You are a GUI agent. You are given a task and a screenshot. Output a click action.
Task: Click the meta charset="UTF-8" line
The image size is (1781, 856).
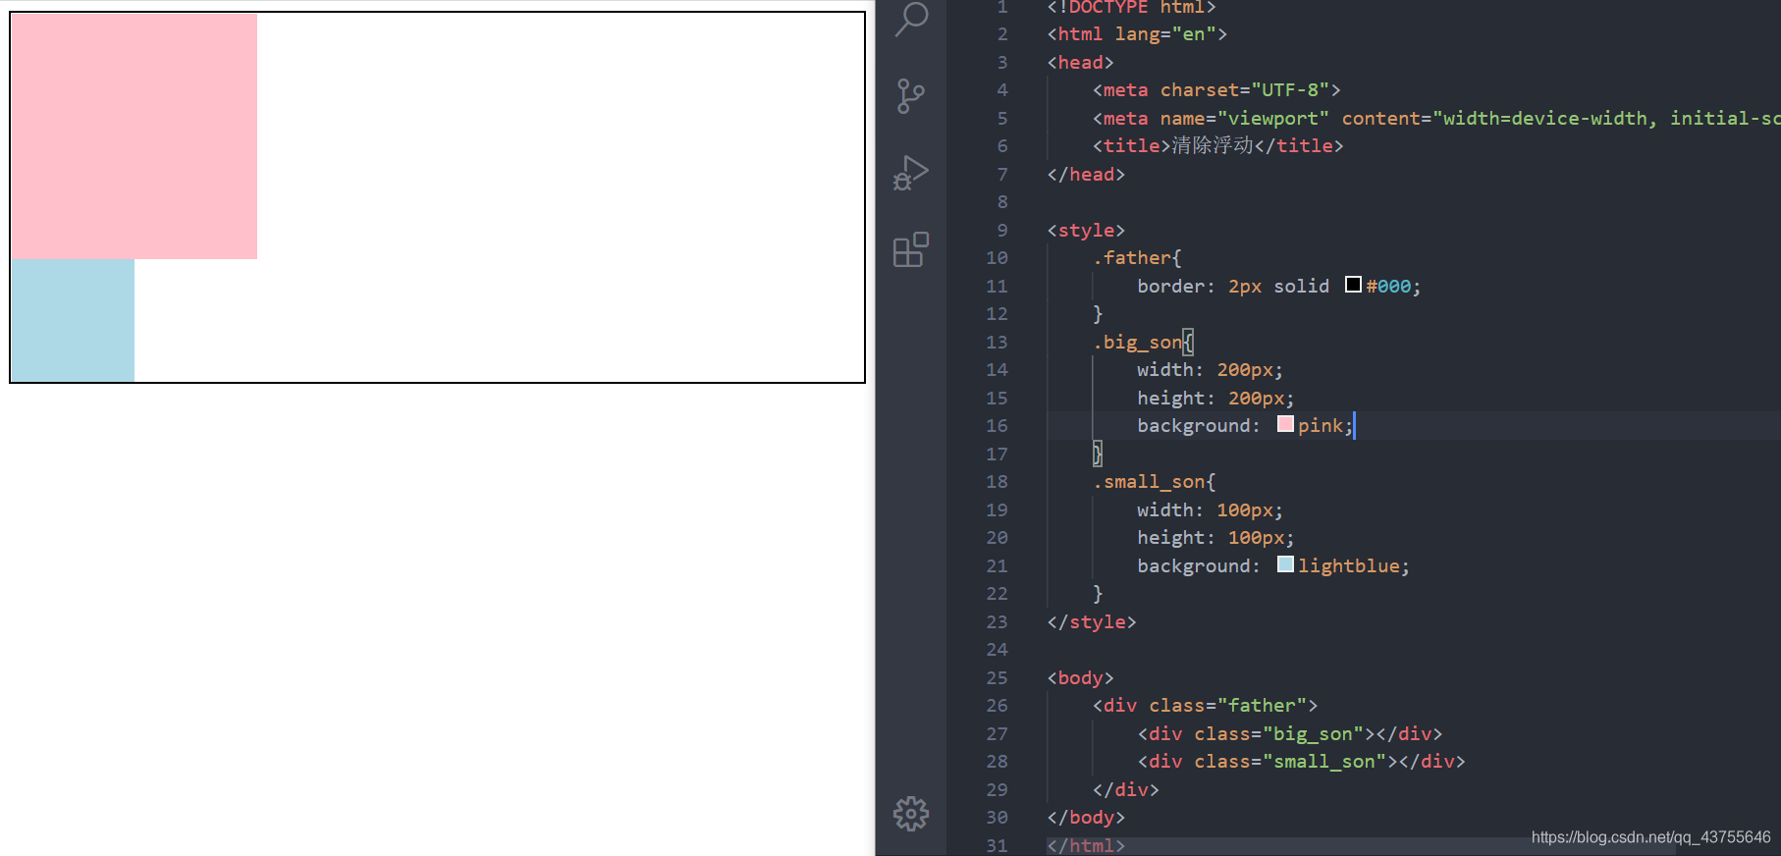1216,89
